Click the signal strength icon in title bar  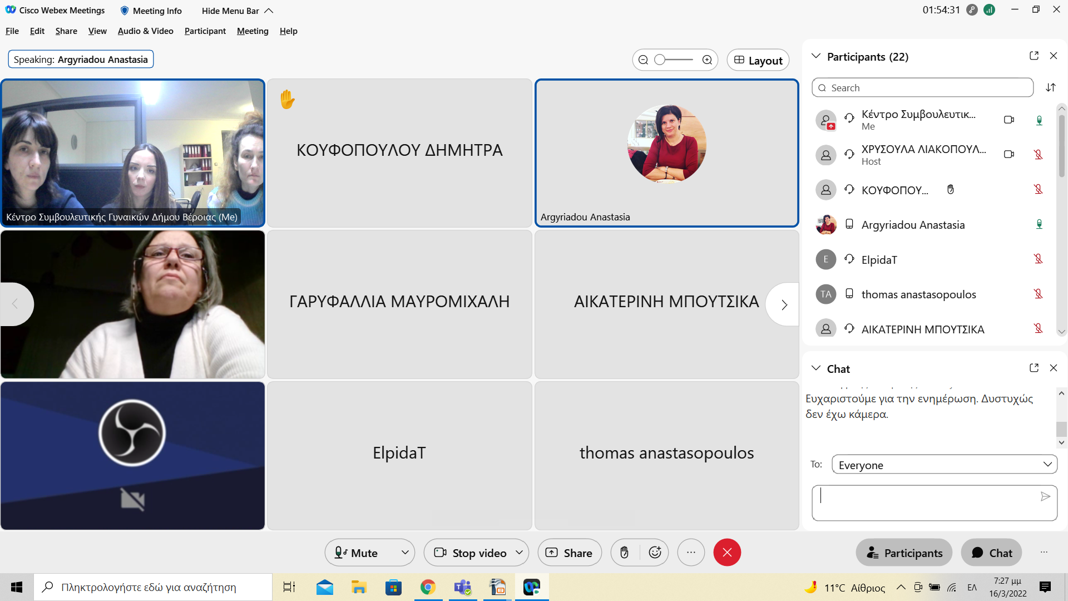tap(990, 10)
